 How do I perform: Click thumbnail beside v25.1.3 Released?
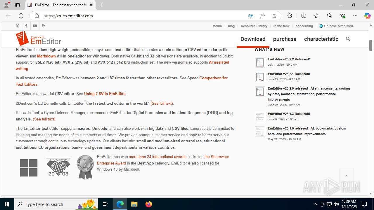point(260,117)
